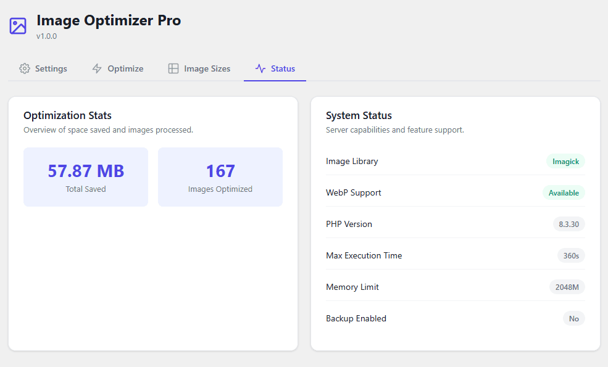Click the Settings gear icon
This screenshot has width=608, height=367.
(x=25, y=68)
